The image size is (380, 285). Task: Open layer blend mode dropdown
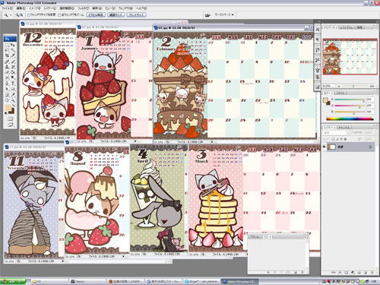336,132
